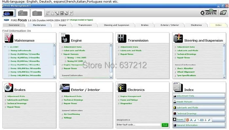
Task: Open Every 100,000 km / 60 months
Action: tap(26, 68)
